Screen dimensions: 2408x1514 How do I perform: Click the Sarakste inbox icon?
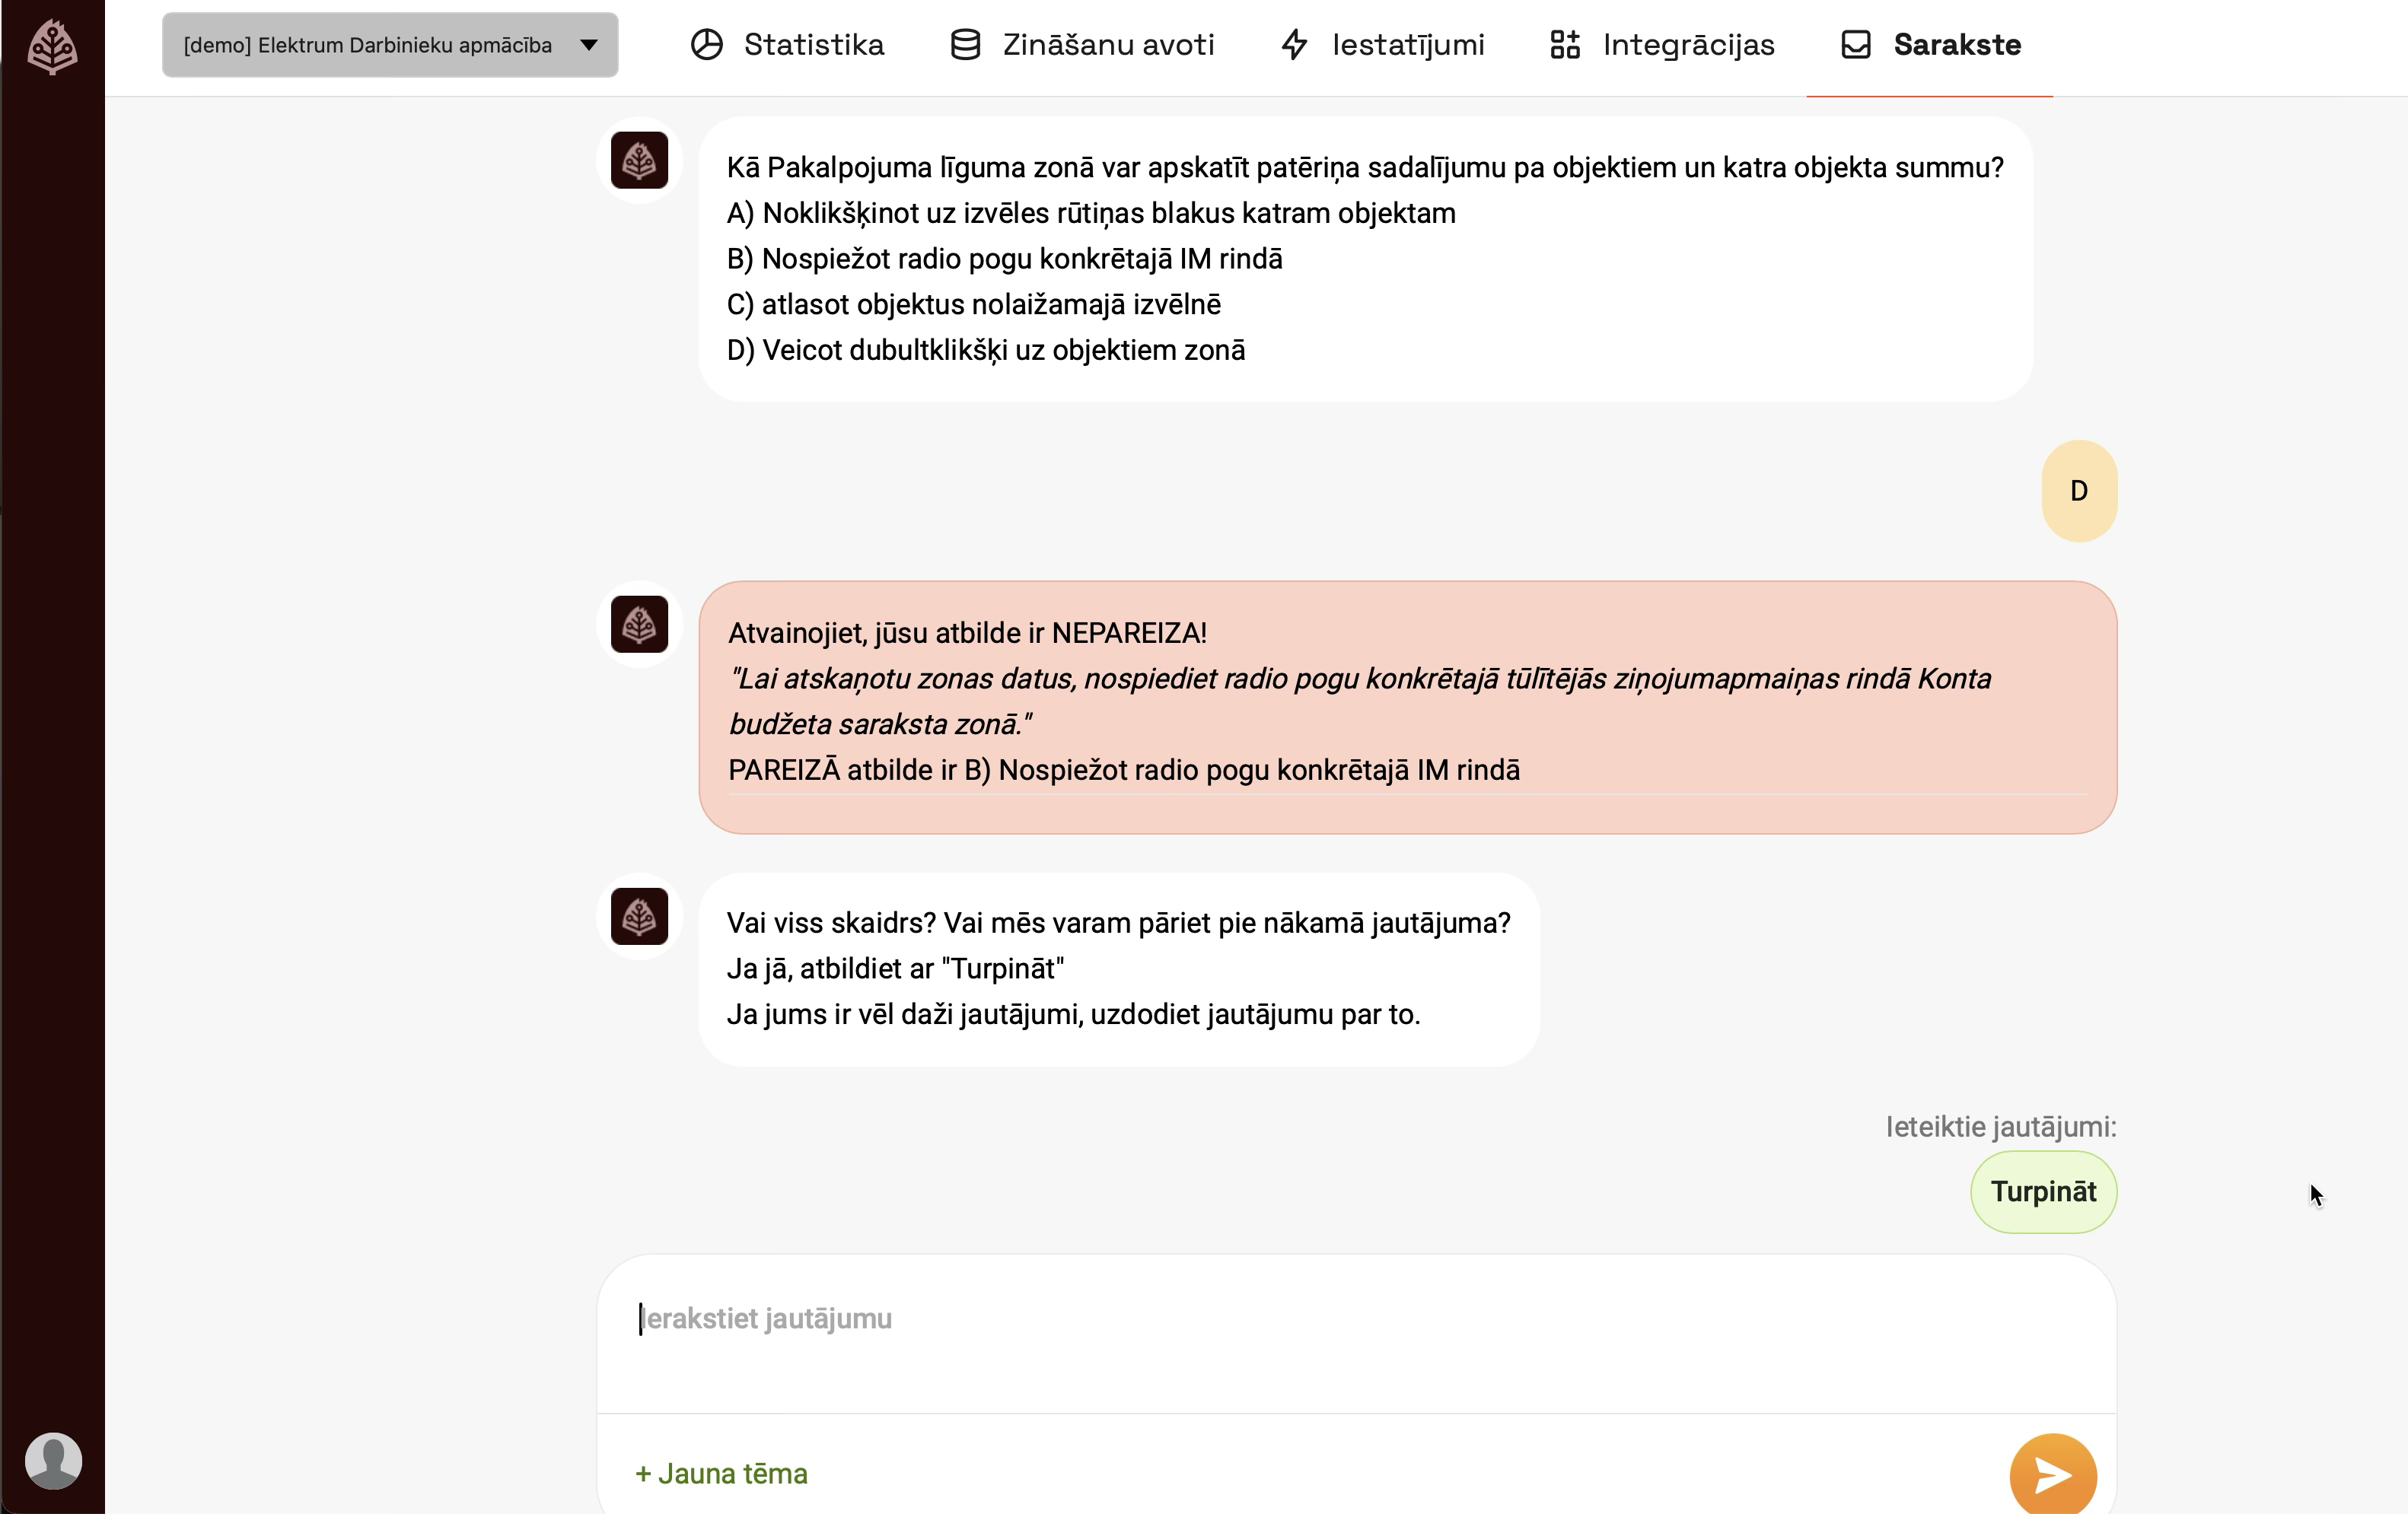click(1856, 45)
